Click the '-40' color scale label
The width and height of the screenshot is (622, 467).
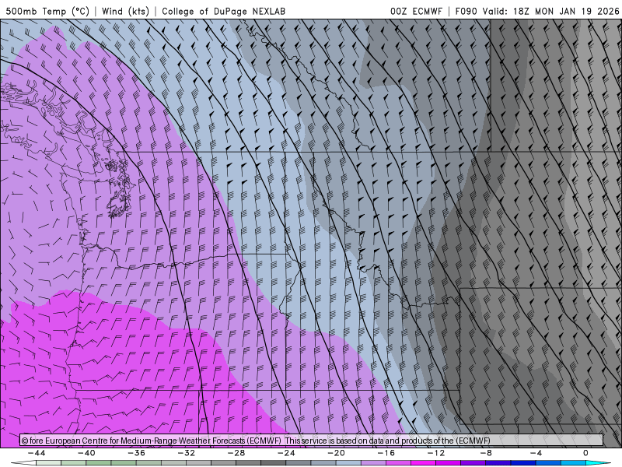(x=86, y=453)
